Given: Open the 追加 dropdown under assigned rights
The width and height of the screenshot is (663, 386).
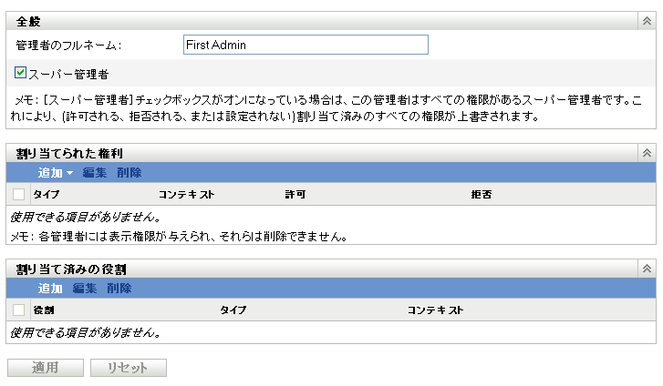Looking at the screenshot, I should pos(56,172).
